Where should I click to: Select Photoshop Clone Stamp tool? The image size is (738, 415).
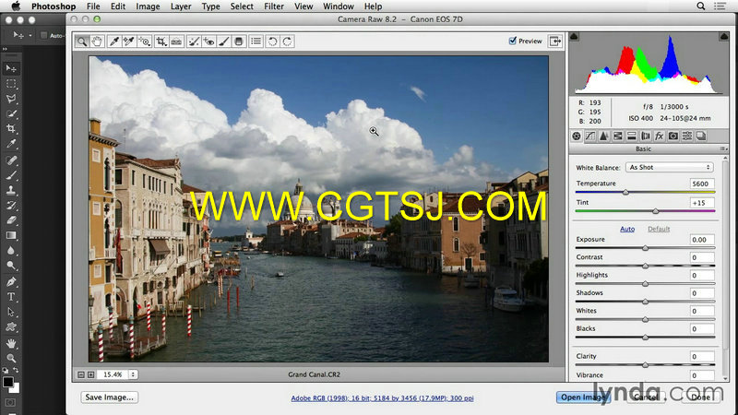tap(11, 190)
